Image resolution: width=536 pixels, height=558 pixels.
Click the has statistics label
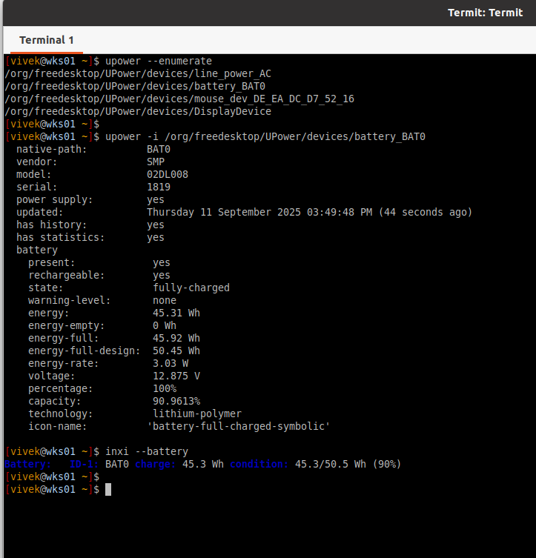[61, 237]
